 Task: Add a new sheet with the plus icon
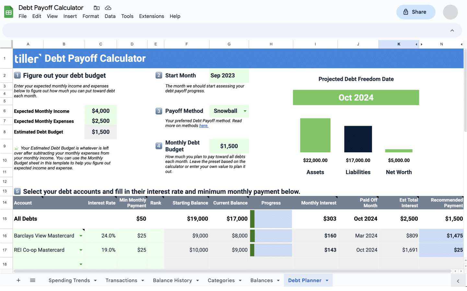pyautogui.click(x=18, y=280)
